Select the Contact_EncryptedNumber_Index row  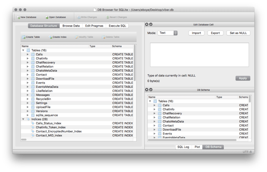[x=77, y=131]
